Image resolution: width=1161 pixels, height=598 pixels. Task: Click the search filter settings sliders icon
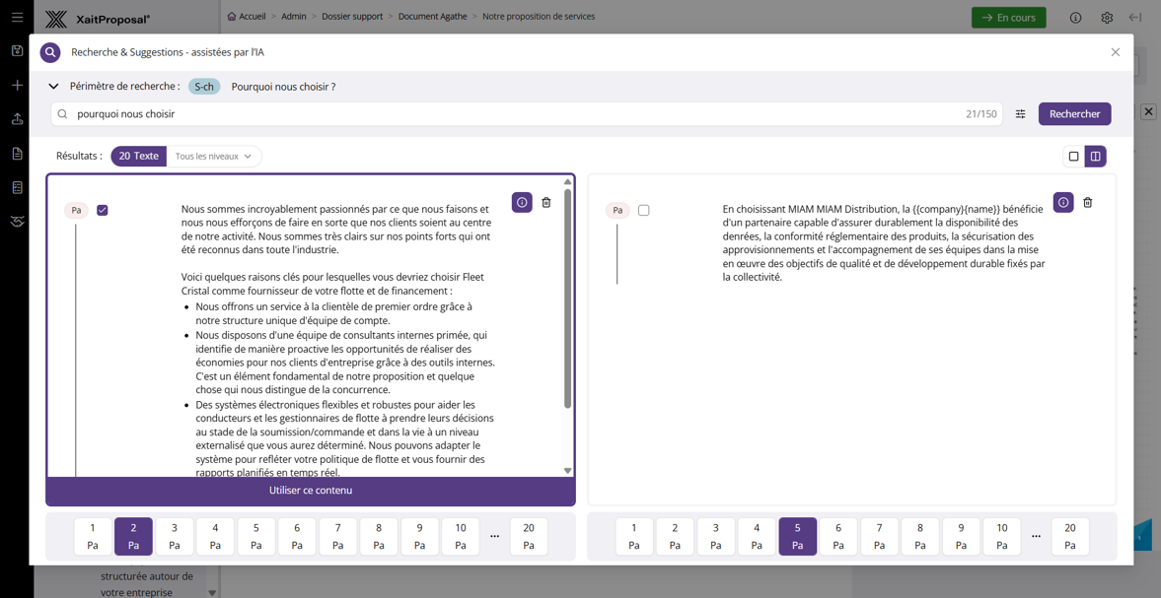1020,114
